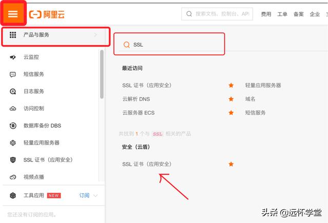Screen dimensions: 328x223
Task: Click the 数据库备份 DBS icon
Action: coord(13,126)
